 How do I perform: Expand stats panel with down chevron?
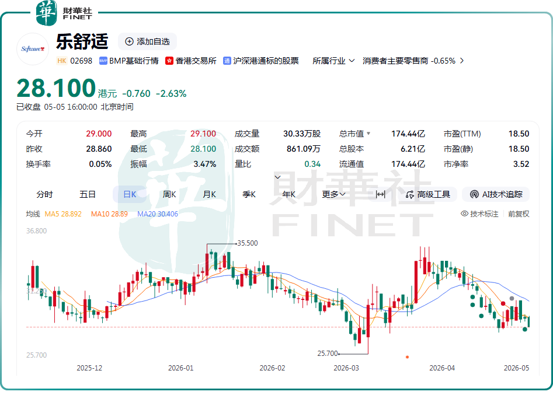277,177
